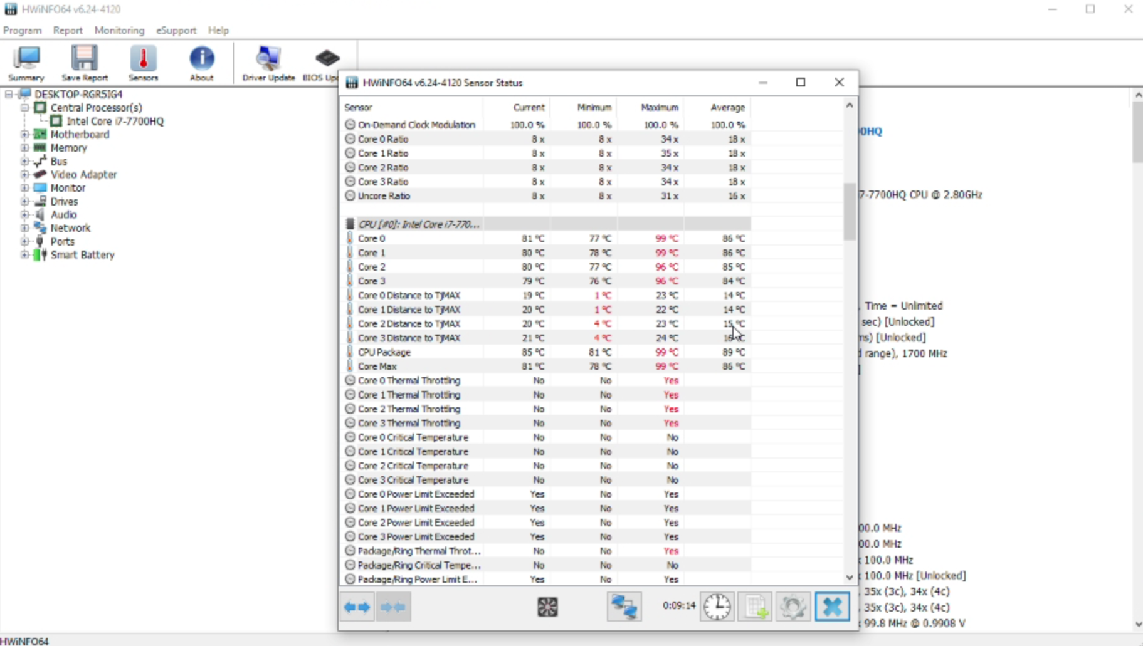Select the Core 3 temperature row
1143x646 pixels.
point(547,281)
